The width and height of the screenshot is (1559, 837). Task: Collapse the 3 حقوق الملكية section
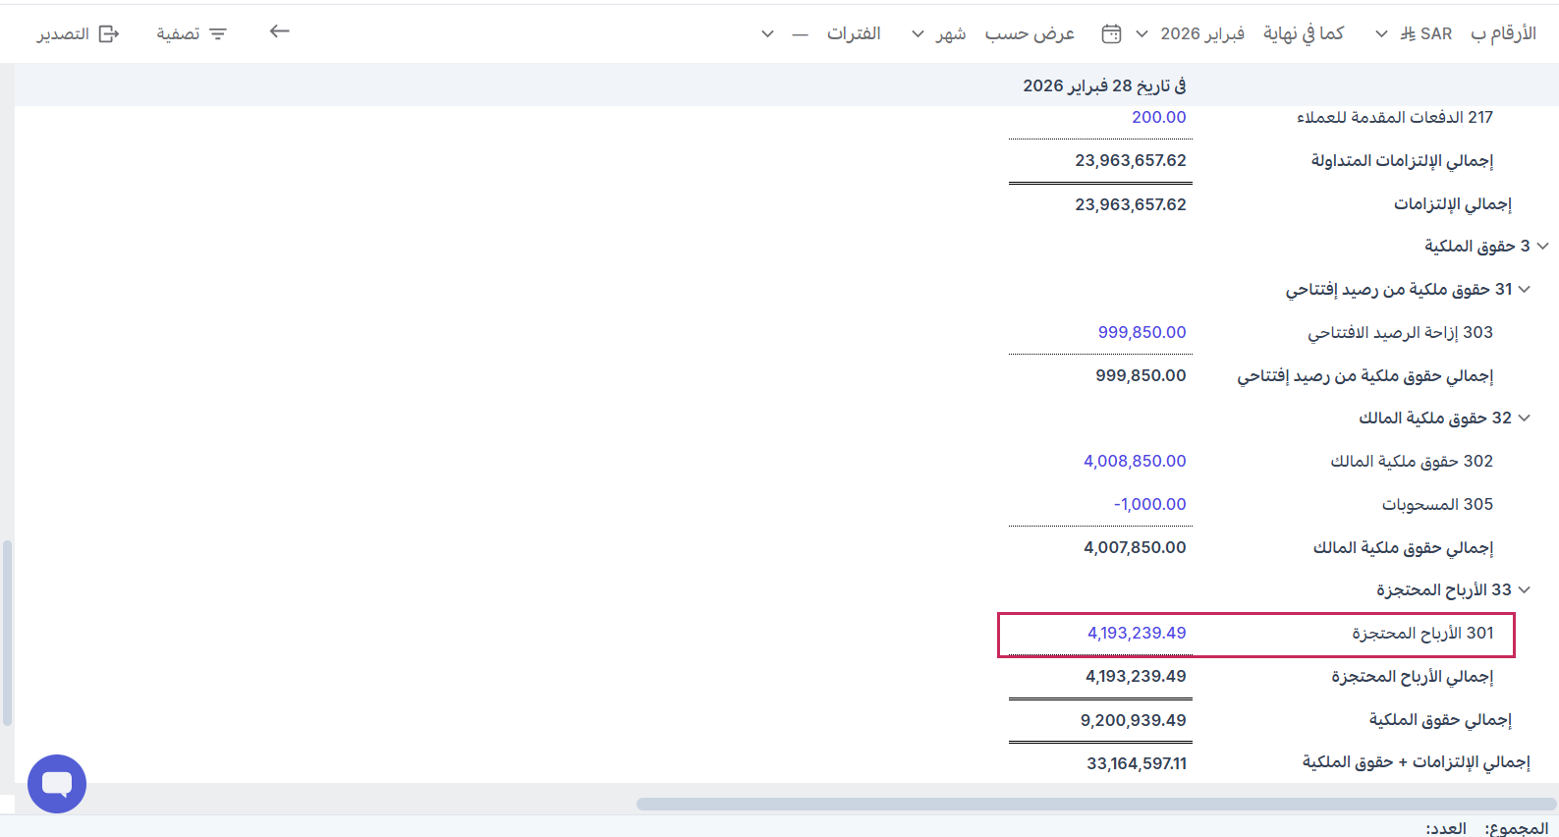click(x=1542, y=246)
